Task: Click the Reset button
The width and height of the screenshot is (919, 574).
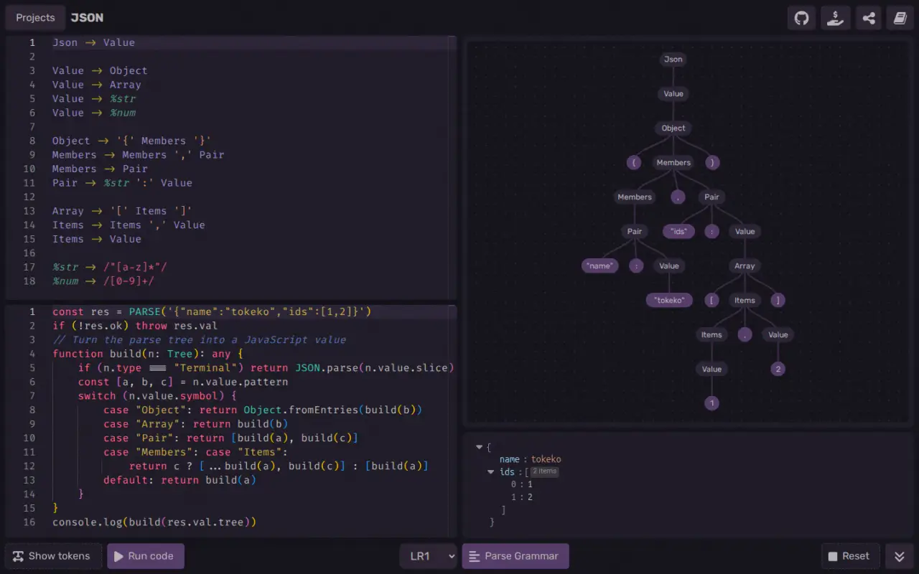Action: (x=849, y=556)
